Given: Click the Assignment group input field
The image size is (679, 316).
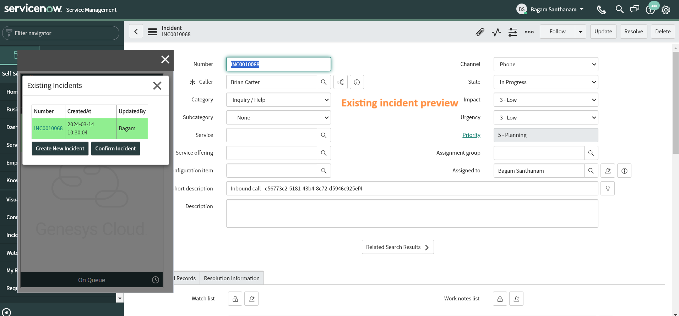Looking at the screenshot, I should (x=539, y=153).
